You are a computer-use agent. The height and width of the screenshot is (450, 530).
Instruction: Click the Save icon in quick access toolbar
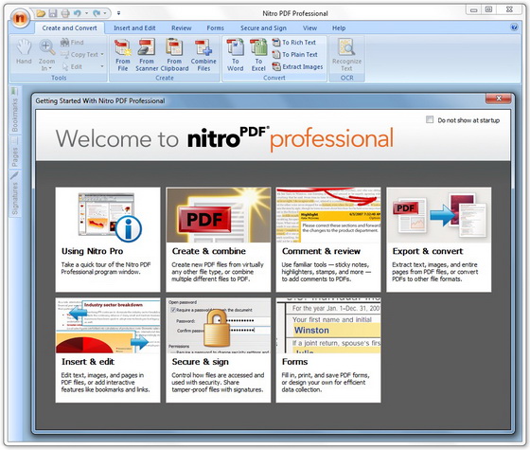click(x=53, y=13)
